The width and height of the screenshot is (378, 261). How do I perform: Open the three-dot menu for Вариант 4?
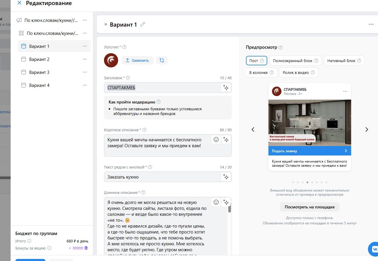(85, 85)
